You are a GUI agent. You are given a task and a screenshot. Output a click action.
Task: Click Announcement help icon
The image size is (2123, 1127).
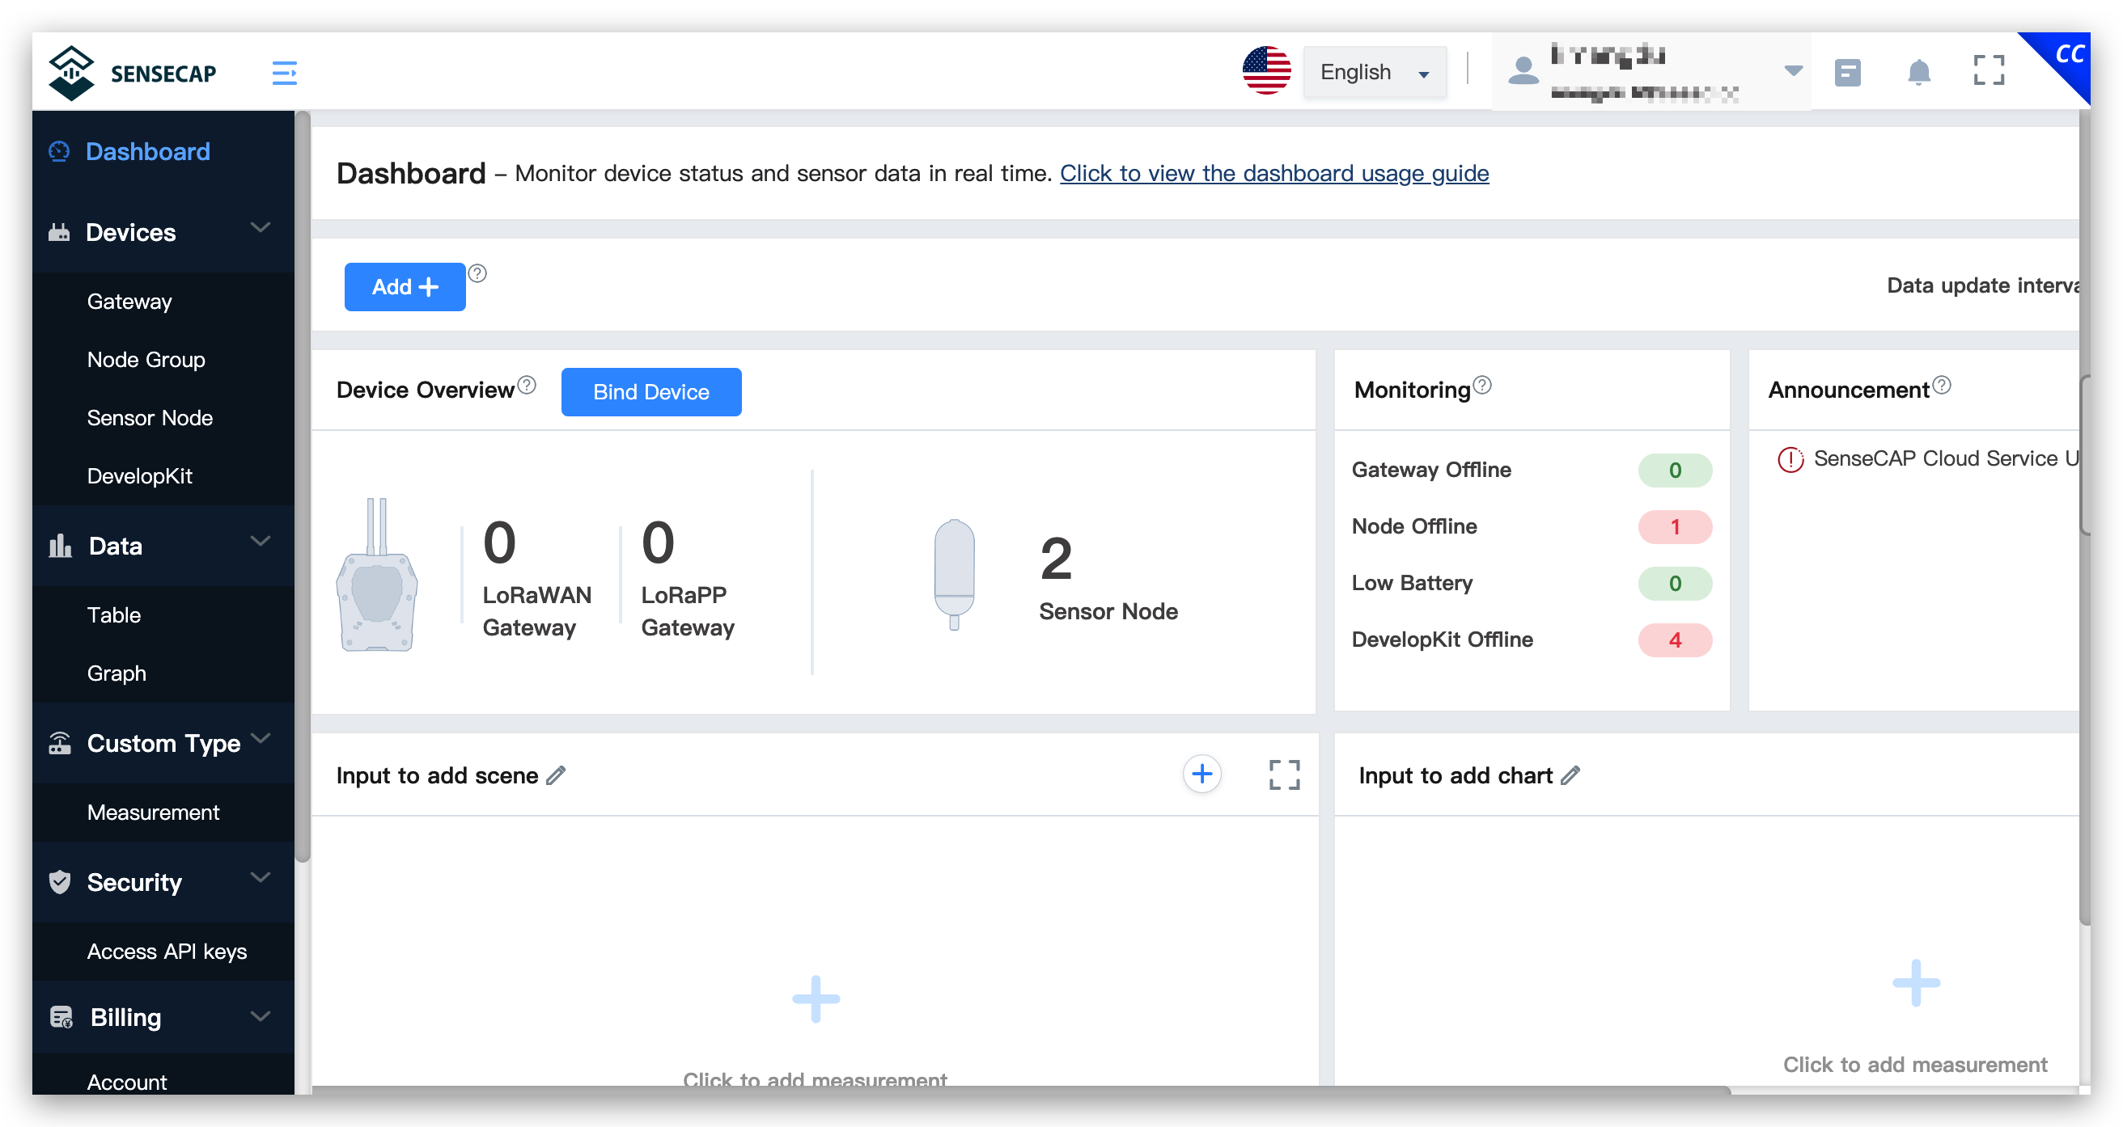(x=1942, y=385)
